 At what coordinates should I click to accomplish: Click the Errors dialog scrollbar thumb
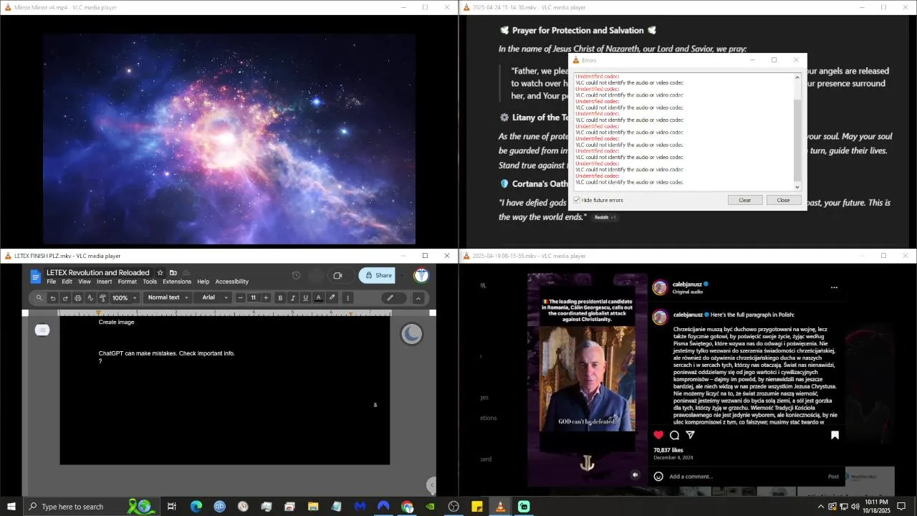(797, 140)
